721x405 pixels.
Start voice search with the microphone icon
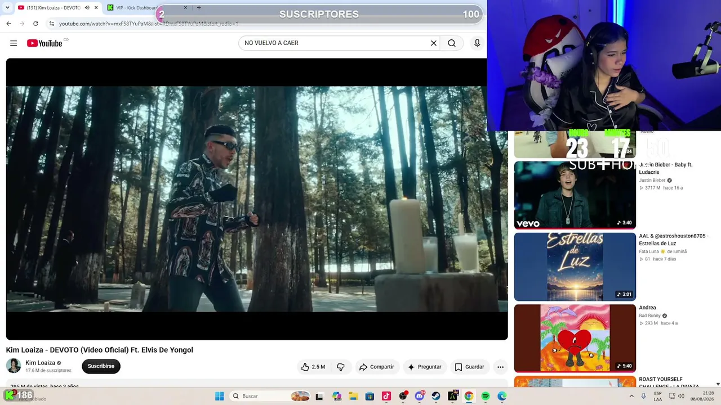(x=477, y=43)
